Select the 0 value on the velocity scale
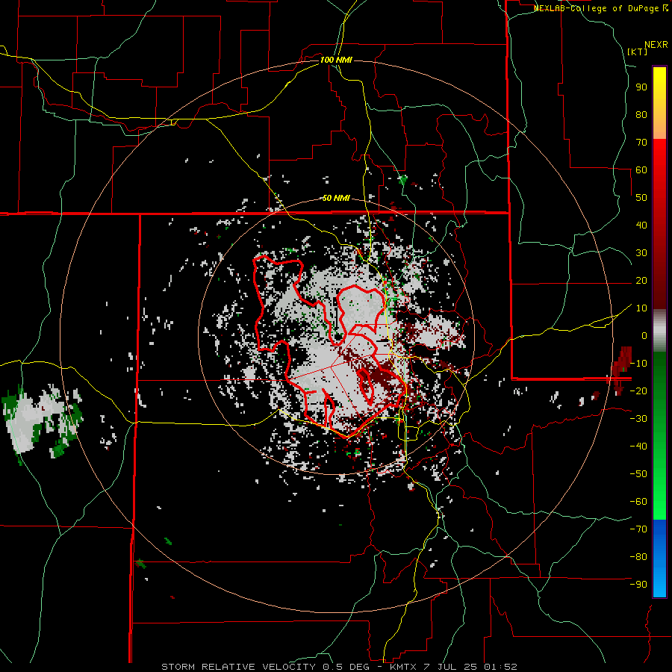The height and width of the screenshot is (672, 672). point(644,335)
